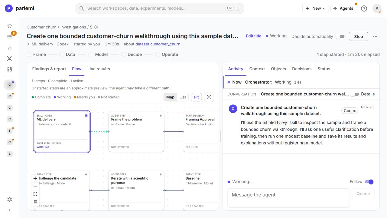Screen dimensions: 387x218
Task: Go to Investigations breadcrumb
Action: tap(73, 27)
